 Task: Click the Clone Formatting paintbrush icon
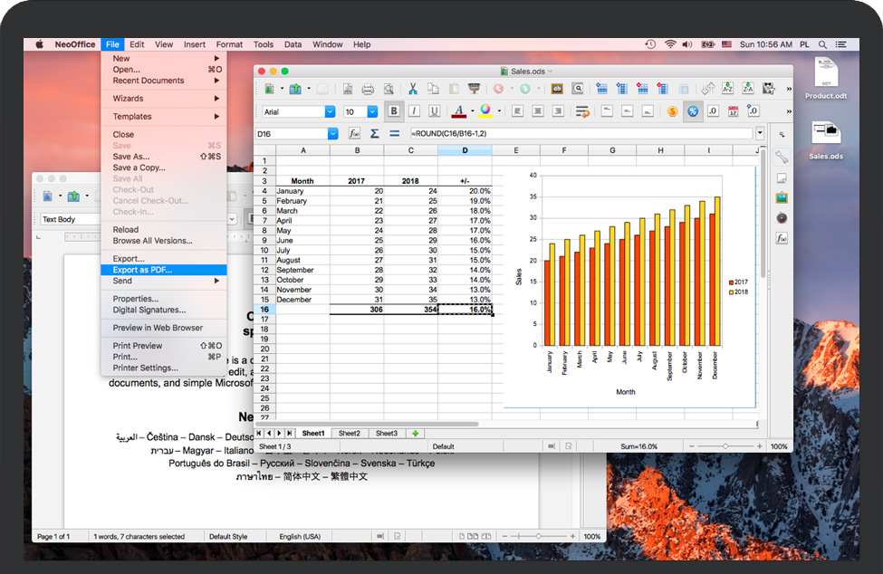pos(473,89)
